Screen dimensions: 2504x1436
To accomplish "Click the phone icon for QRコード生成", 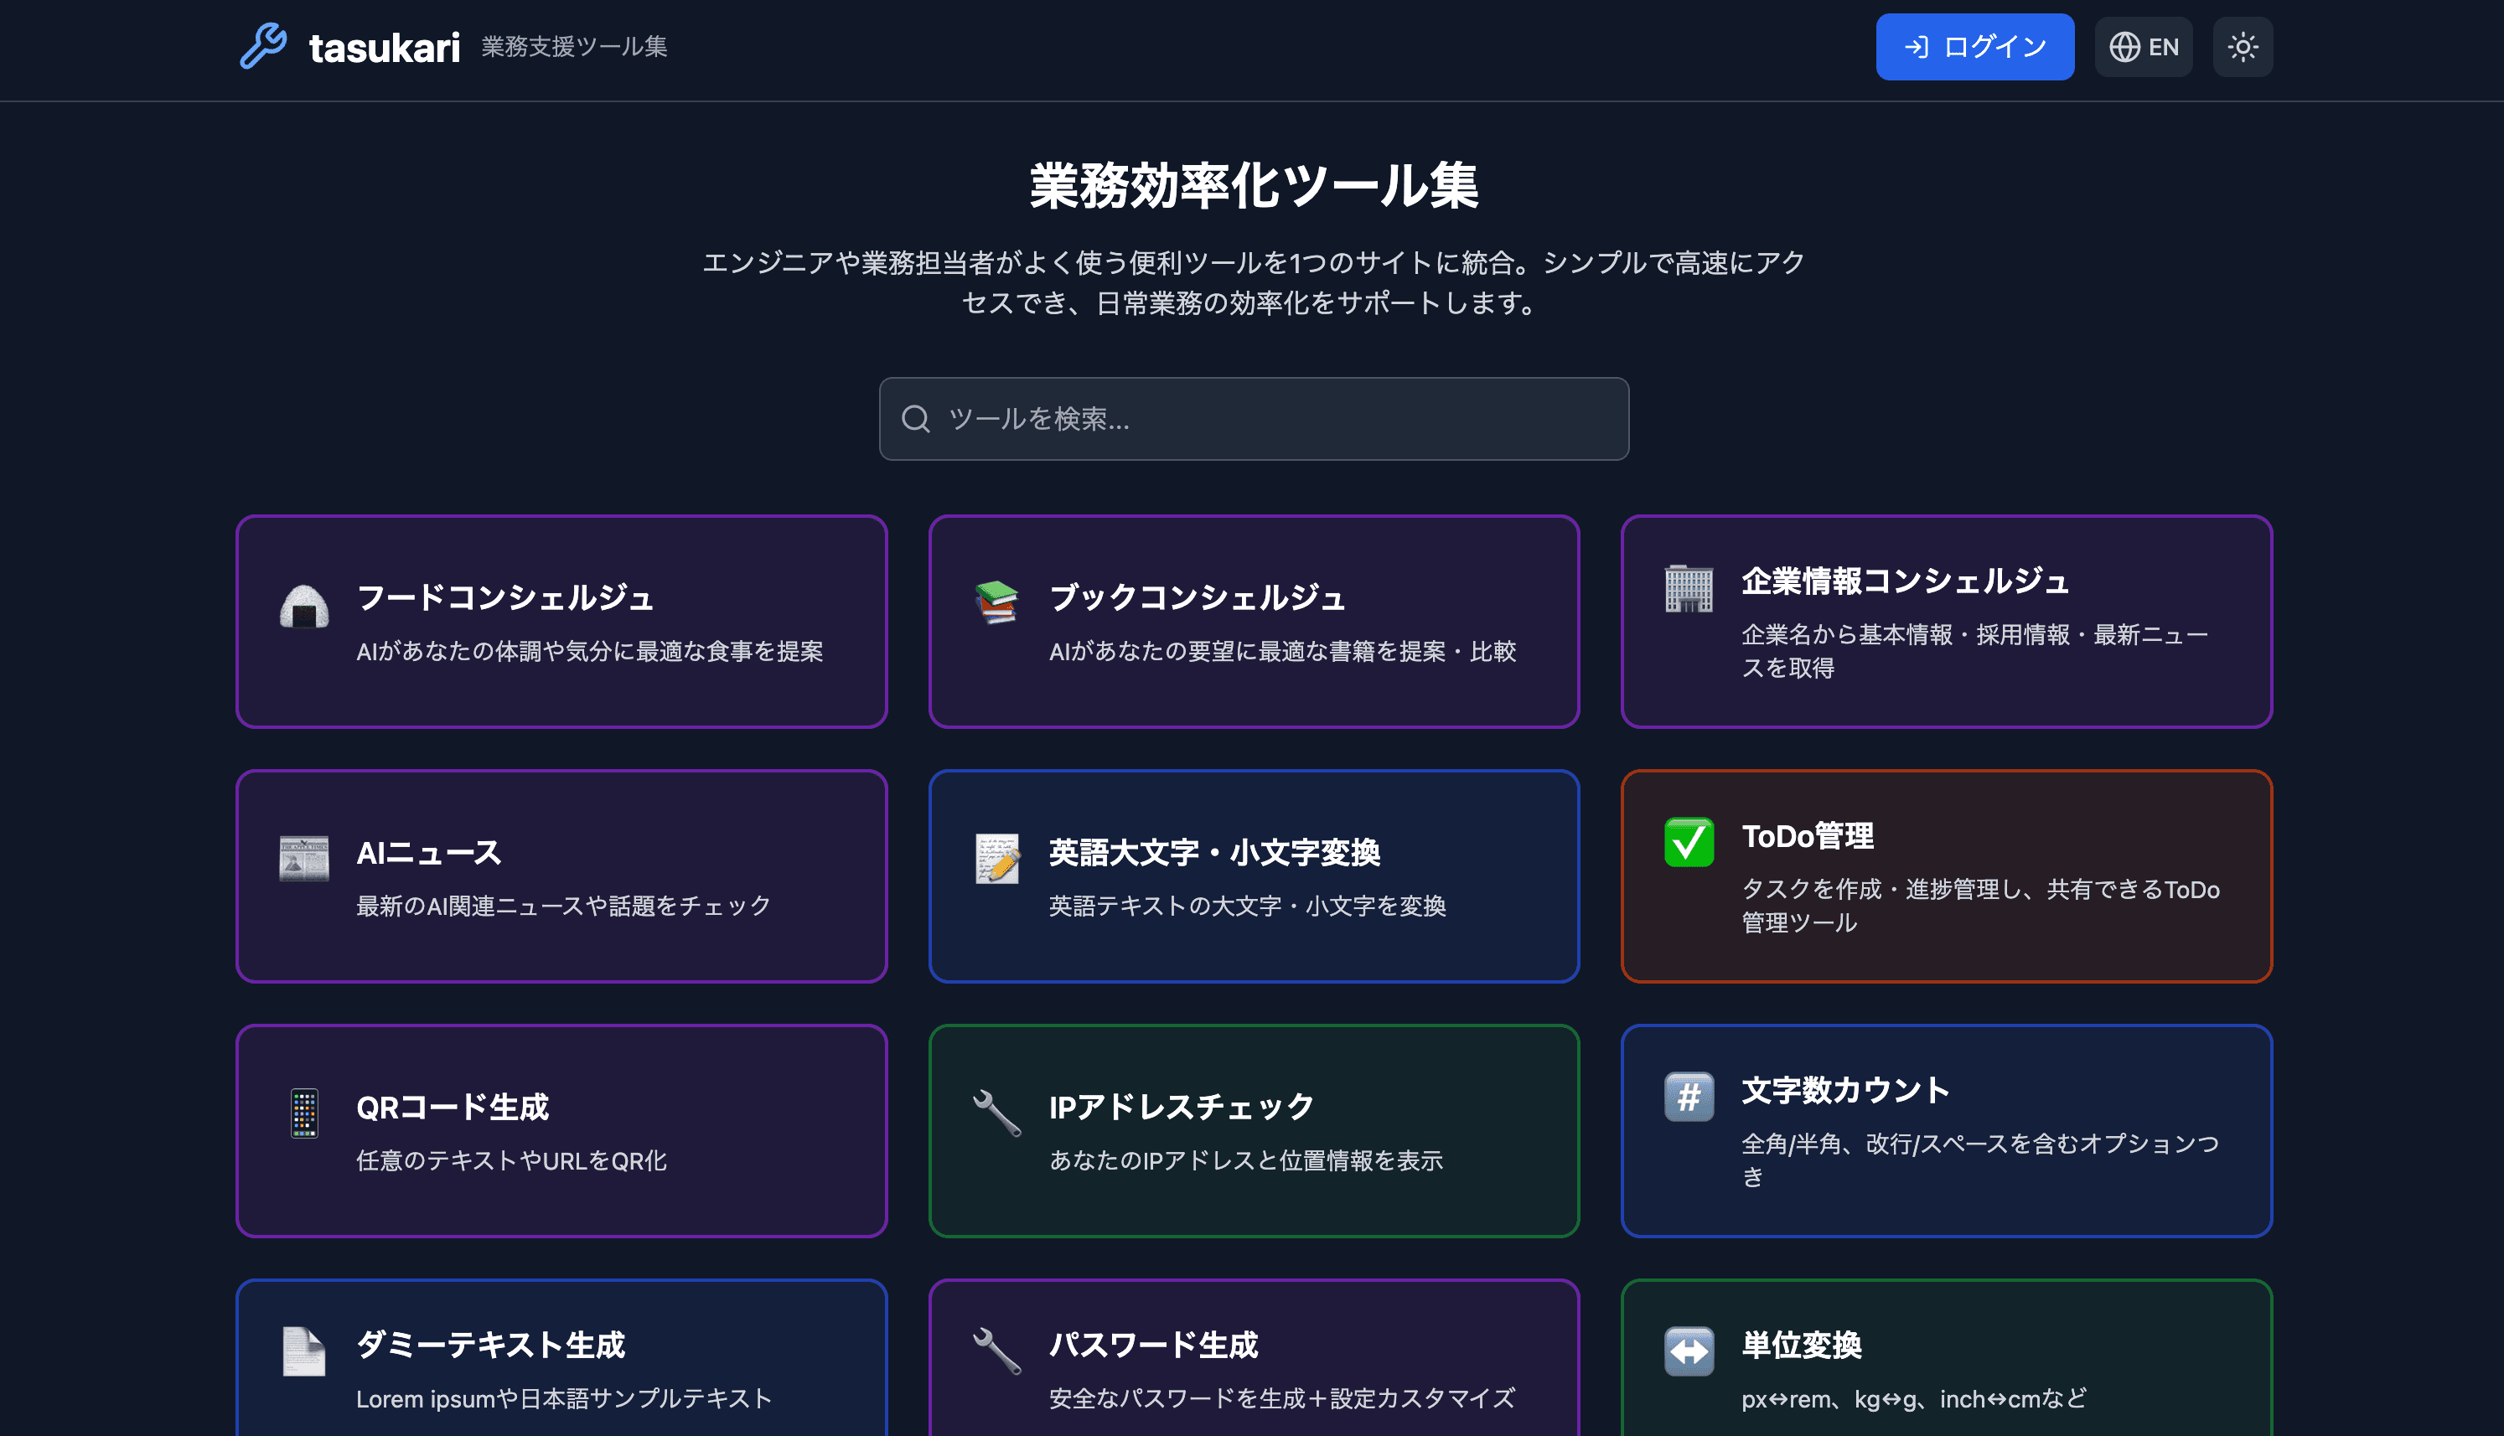I will pyautogui.click(x=303, y=1113).
